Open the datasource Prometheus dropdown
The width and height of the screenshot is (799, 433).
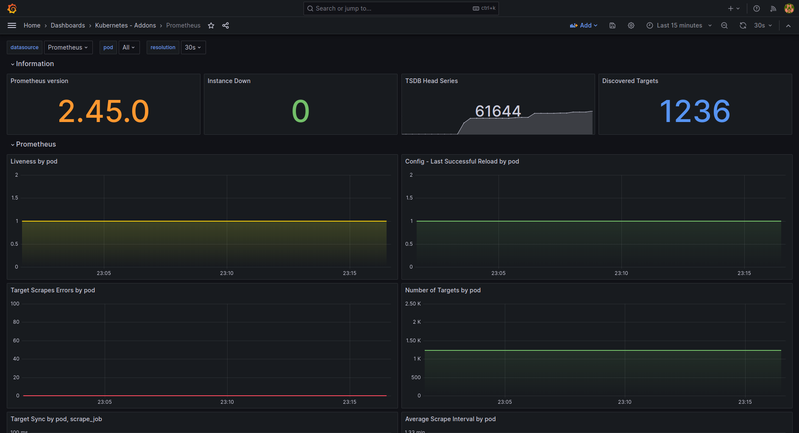tap(68, 47)
